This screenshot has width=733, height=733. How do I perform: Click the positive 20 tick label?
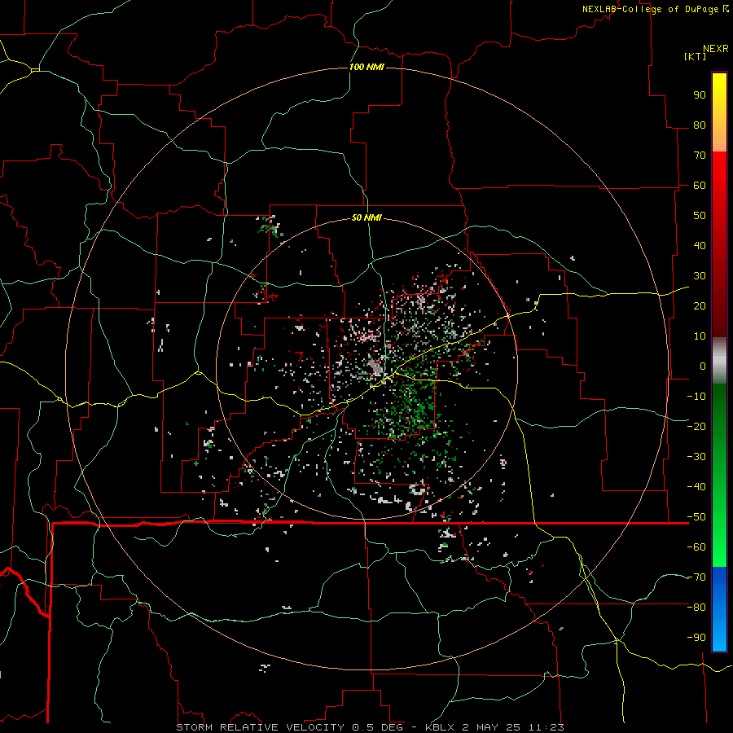[x=700, y=306]
